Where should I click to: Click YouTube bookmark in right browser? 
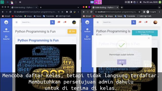click(x=98, y=16)
